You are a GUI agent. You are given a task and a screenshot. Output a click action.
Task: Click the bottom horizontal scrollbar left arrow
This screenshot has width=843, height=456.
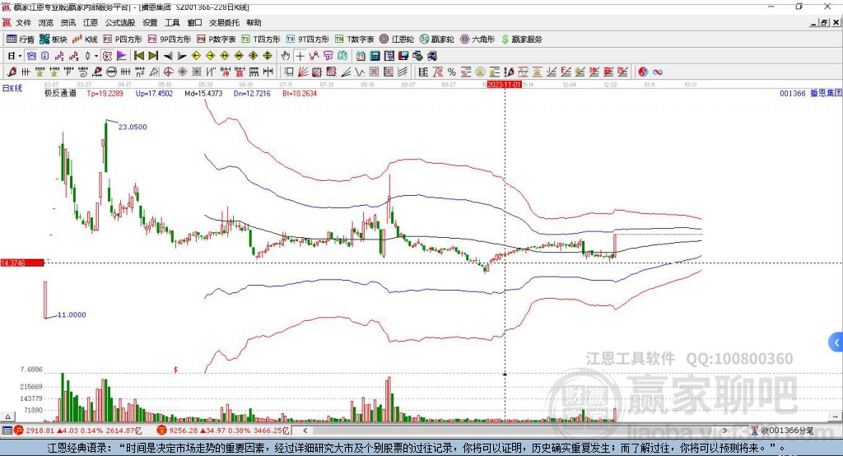tap(305, 430)
